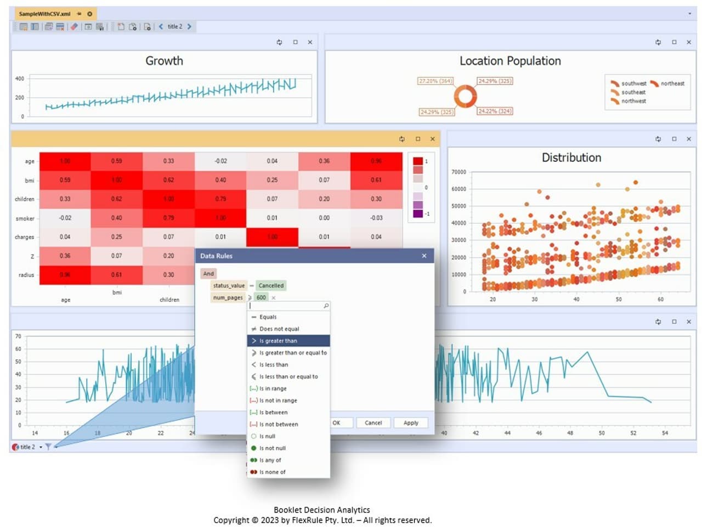Click the filter icon in the status bar
The width and height of the screenshot is (702, 530).
[48, 447]
